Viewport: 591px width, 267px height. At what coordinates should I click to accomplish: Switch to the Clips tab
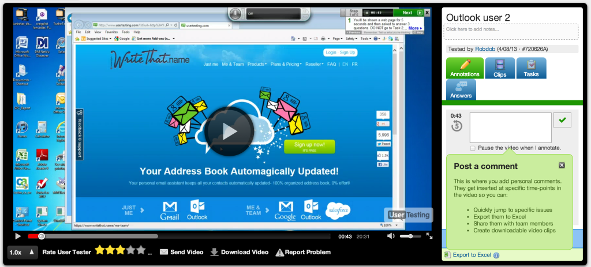tap(500, 68)
